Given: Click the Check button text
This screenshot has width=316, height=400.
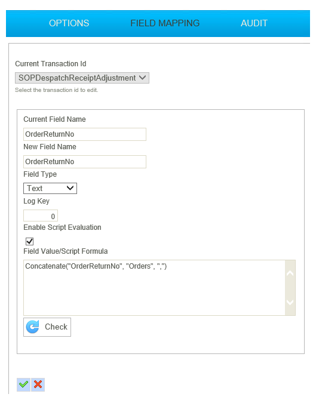Looking at the screenshot, I should (56, 327).
